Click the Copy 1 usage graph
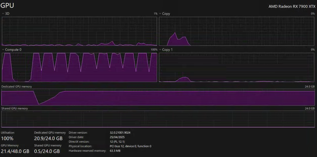This screenshot has height=157, width=317. [x=237, y=67]
